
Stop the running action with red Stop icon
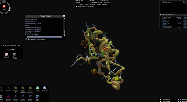(4, 6)
